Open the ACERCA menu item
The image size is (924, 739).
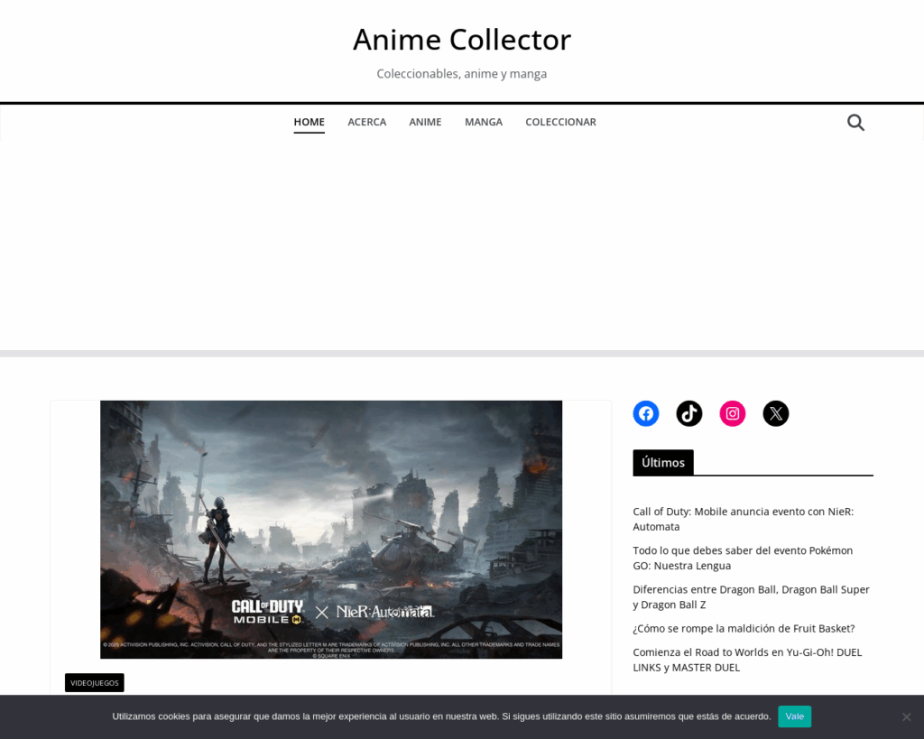[366, 122]
